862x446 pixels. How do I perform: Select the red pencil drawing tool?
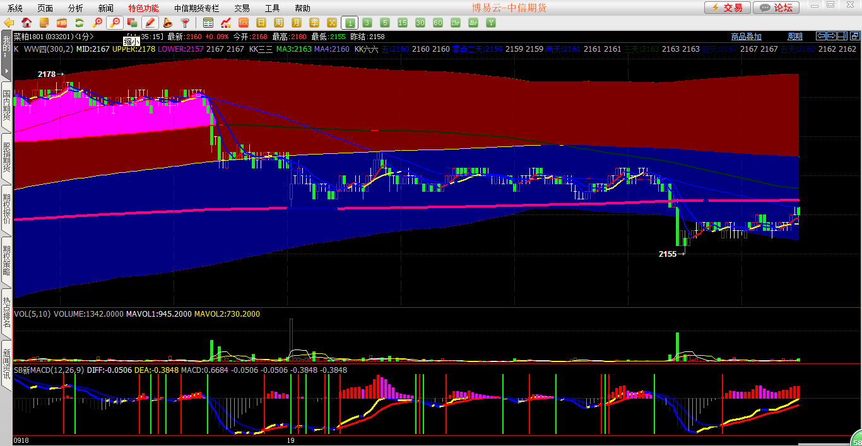(150, 23)
